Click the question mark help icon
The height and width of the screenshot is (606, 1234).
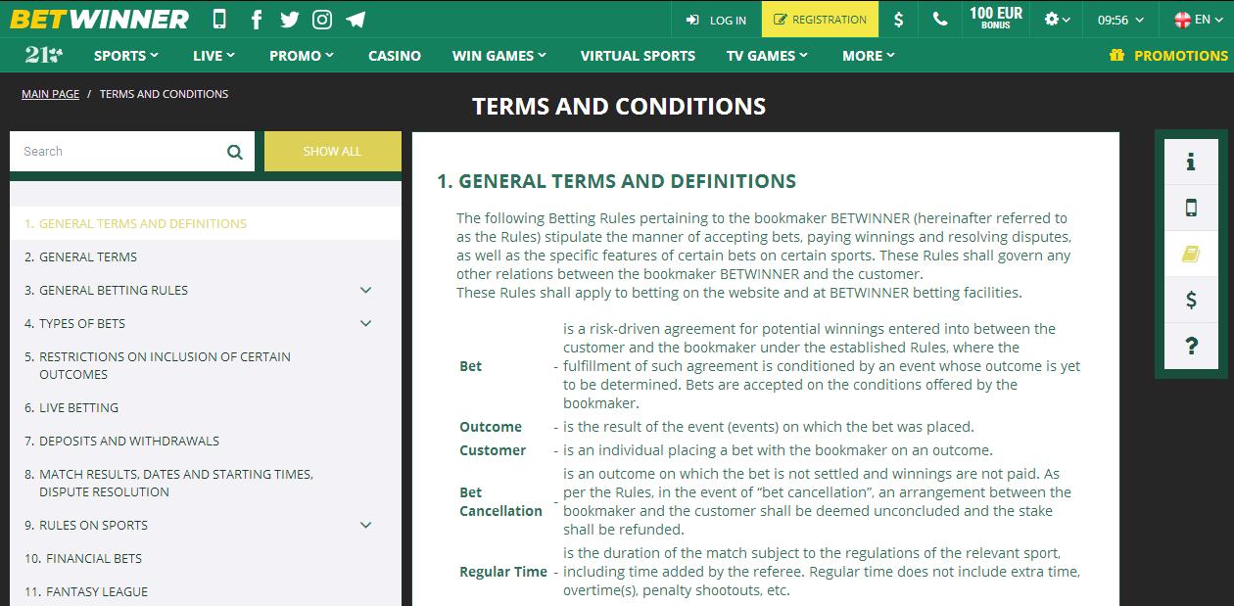click(x=1191, y=346)
